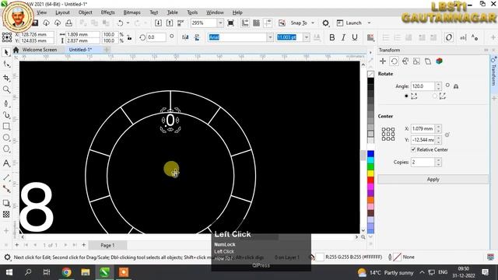Select the Page 1 tab

[x=107, y=245]
